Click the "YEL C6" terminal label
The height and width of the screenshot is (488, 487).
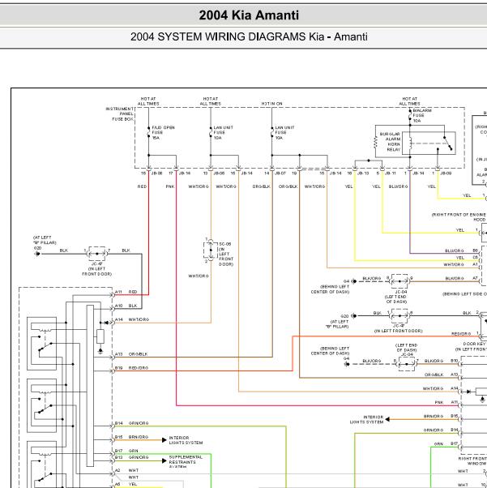(x=467, y=258)
